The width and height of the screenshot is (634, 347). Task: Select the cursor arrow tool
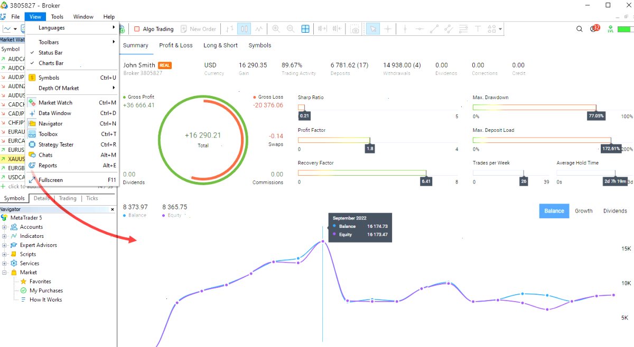373,29
